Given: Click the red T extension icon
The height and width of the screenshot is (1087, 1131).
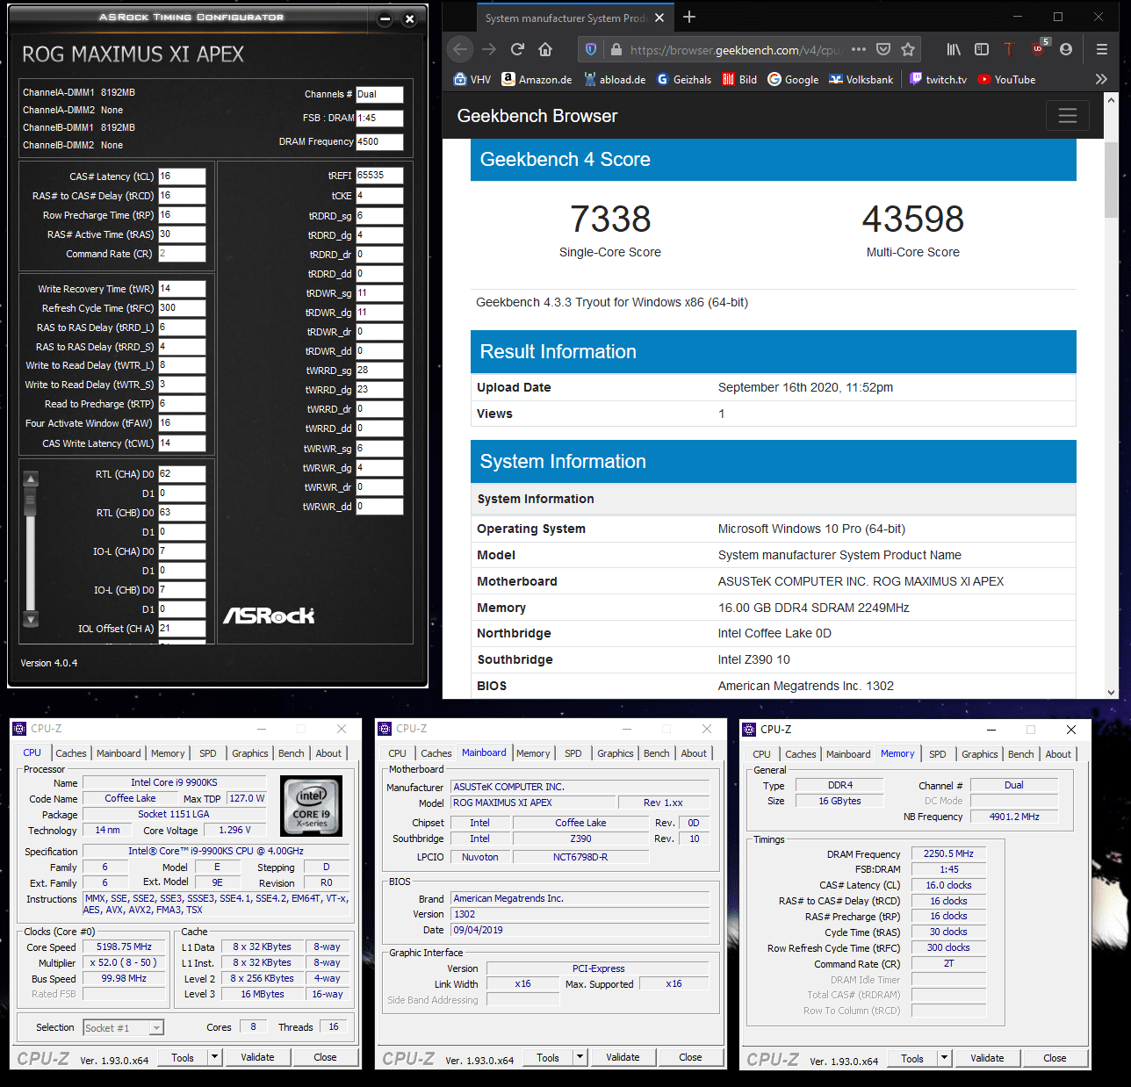Looking at the screenshot, I should tap(1009, 49).
